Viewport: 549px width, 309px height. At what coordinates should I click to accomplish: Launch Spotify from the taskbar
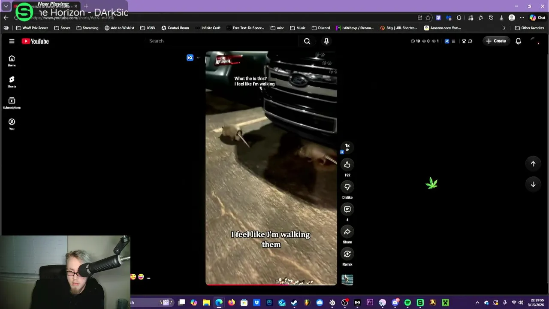(407, 303)
